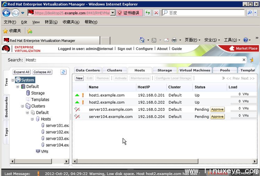Click the magnifier search button
Image resolution: width=260 pixels, height=176 pixels.
250,13
